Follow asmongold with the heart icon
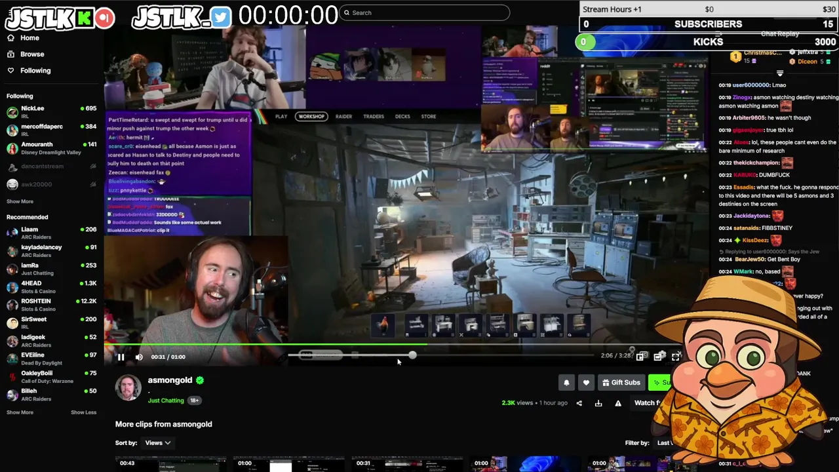Screen dimensions: 839x472 point(586,383)
